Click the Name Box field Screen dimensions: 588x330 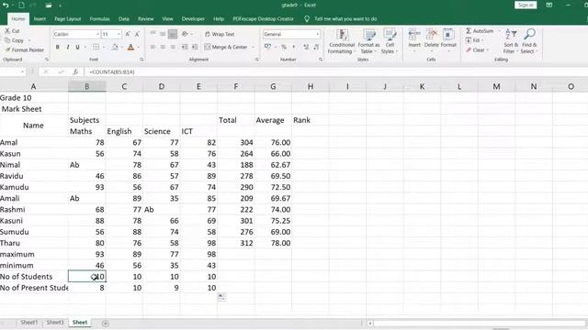click(x=12, y=71)
